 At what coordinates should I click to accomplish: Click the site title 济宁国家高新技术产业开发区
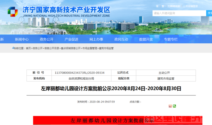66,10
